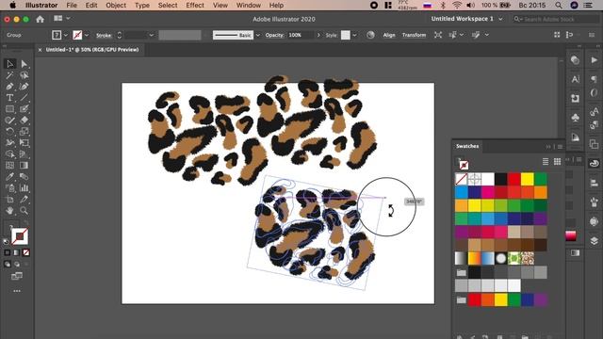Select the Width tool
Screen dimensions: 603x339
click(9, 142)
